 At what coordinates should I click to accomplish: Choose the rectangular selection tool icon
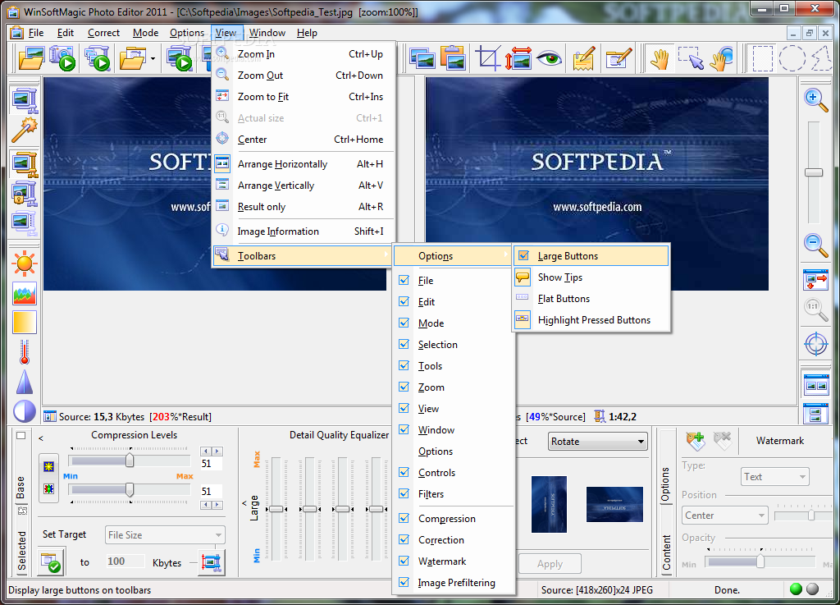763,58
